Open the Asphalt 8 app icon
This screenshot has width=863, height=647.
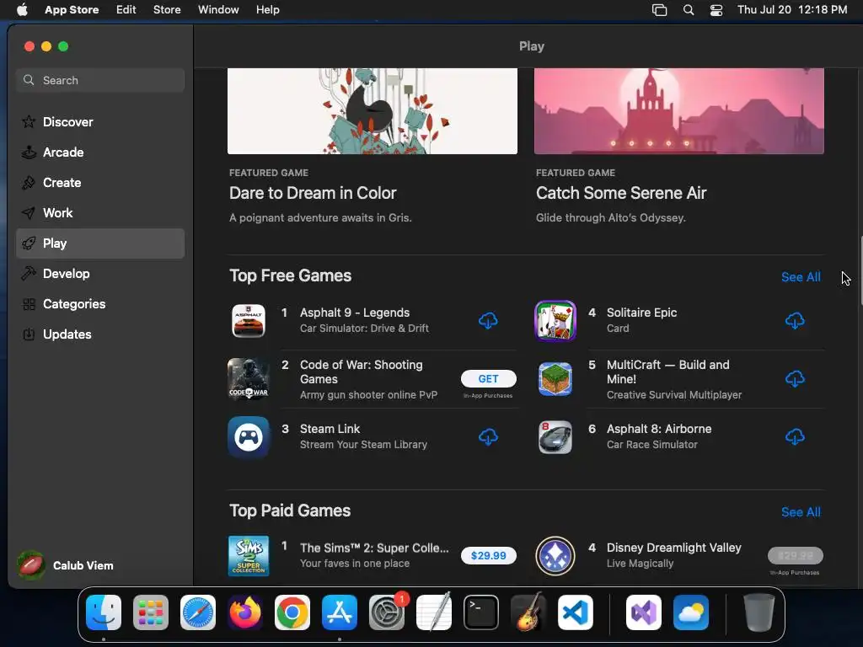point(555,437)
